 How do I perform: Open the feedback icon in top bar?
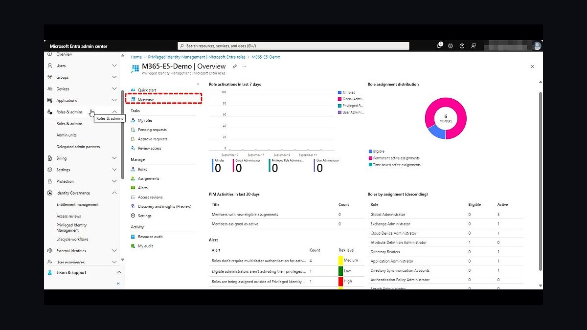474,46
